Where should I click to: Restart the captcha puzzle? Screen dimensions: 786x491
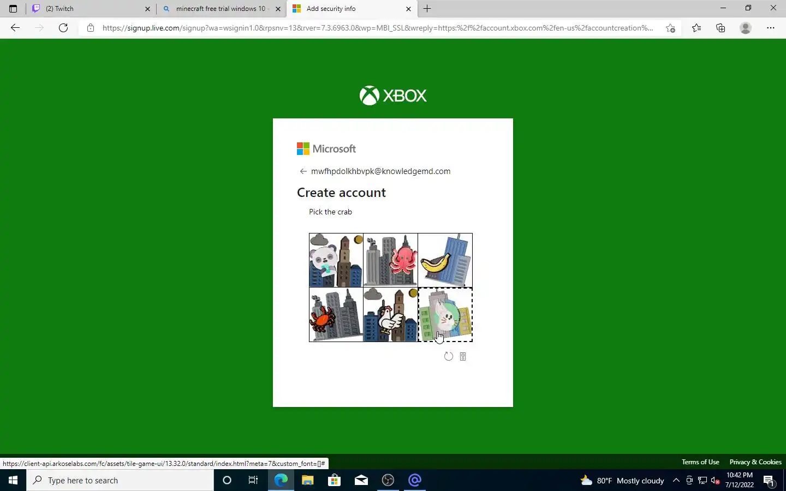coord(449,356)
